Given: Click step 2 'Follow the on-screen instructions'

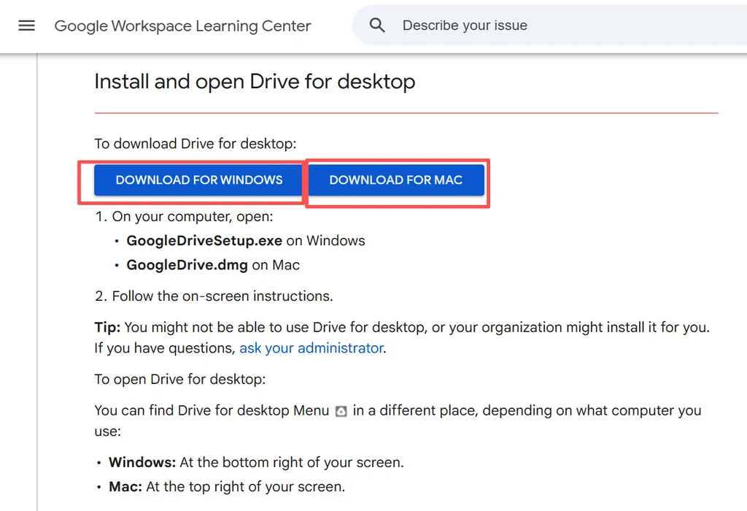Looking at the screenshot, I should point(222,296).
